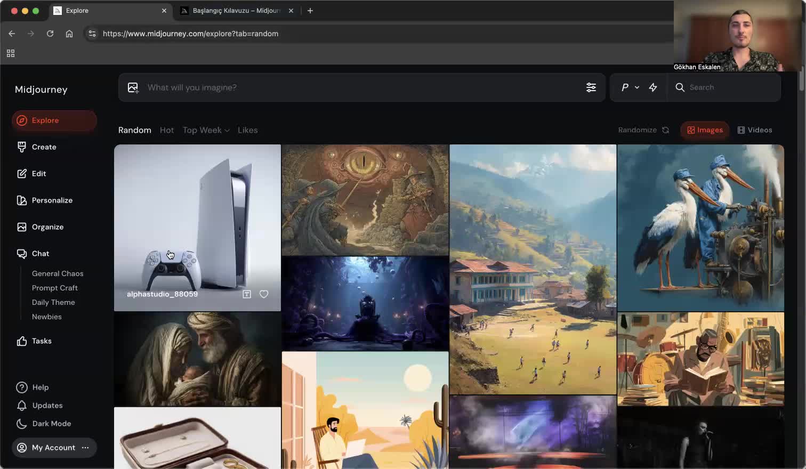The image size is (806, 469).
Task: Switch to the Random tab
Action: (x=135, y=130)
